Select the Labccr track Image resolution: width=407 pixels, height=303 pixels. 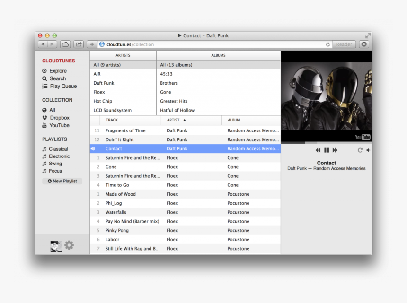(186, 240)
